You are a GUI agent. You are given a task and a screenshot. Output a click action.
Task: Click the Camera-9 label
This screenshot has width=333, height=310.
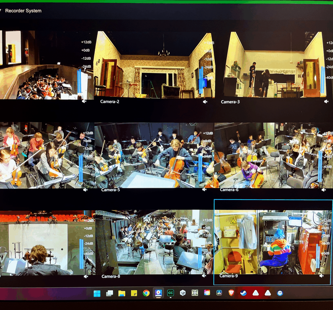pyautogui.click(x=228, y=276)
